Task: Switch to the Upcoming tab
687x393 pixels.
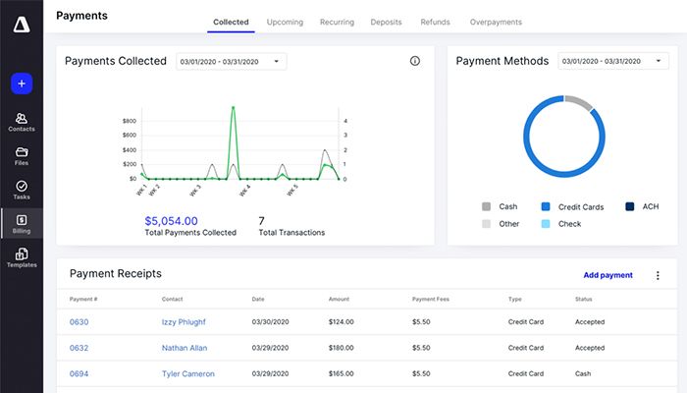Action: [x=285, y=22]
